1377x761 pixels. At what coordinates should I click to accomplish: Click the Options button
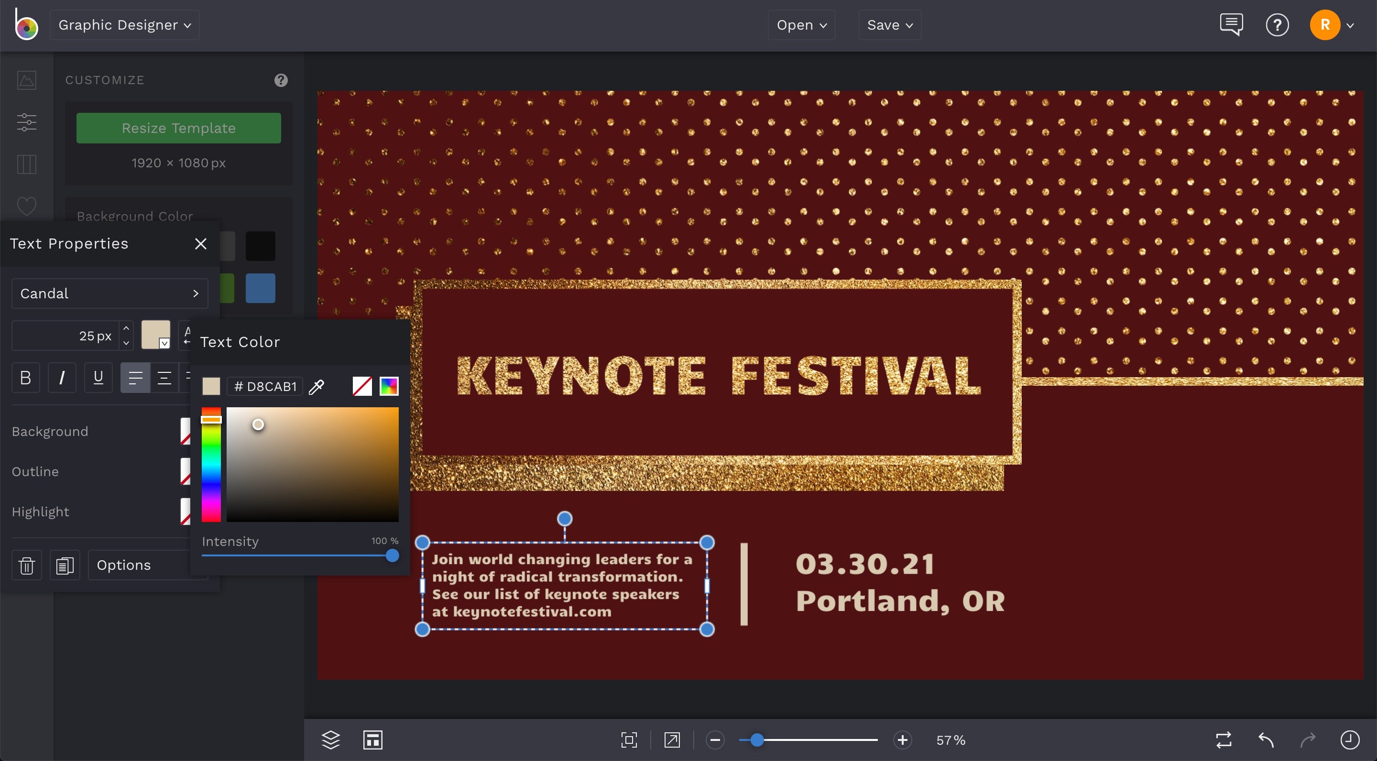pyautogui.click(x=123, y=565)
